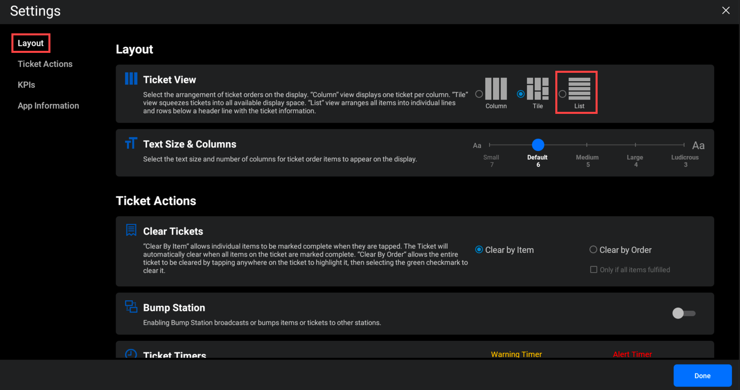Click the Bump Station icon
Viewport: 740px width, 390px height.
point(131,307)
